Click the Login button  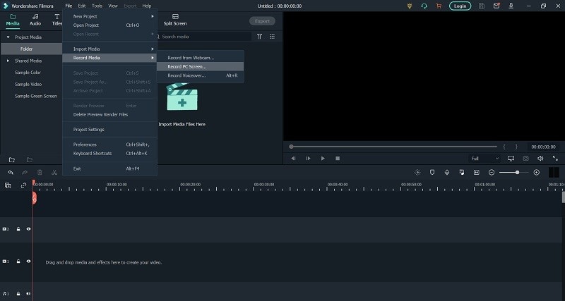click(x=460, y=6)
